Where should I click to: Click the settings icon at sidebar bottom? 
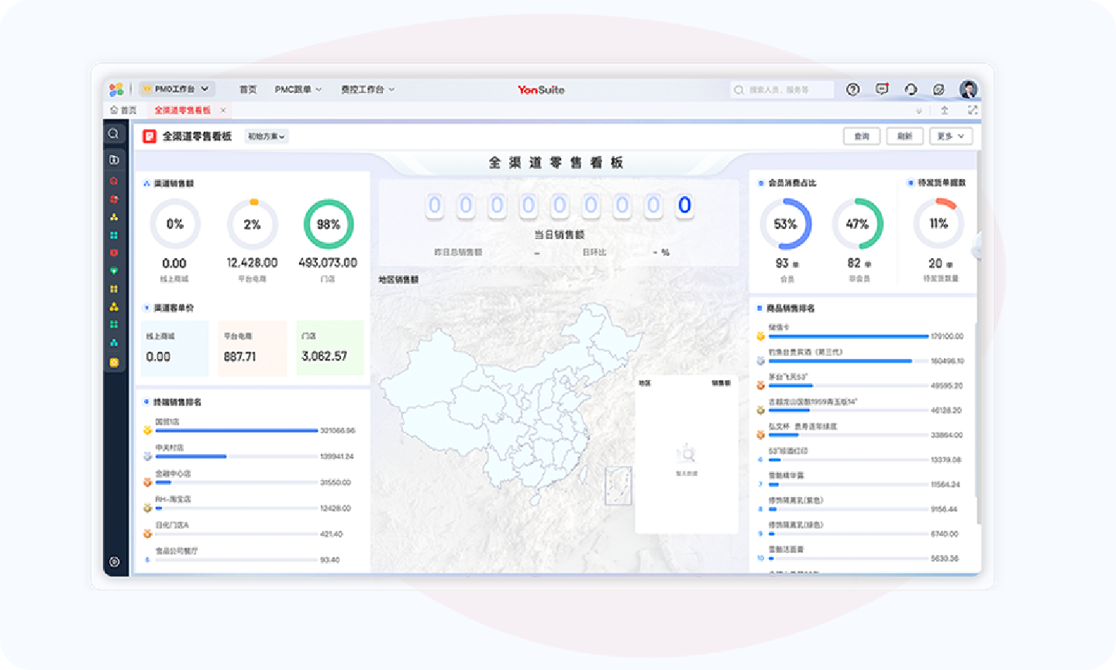point(115,561)
